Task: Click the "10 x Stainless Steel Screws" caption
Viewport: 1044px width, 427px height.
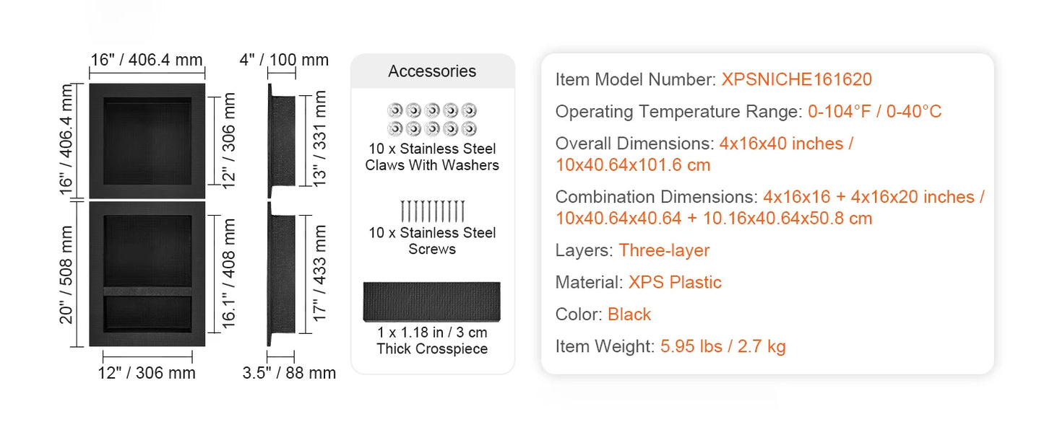Action: point(432,241)
